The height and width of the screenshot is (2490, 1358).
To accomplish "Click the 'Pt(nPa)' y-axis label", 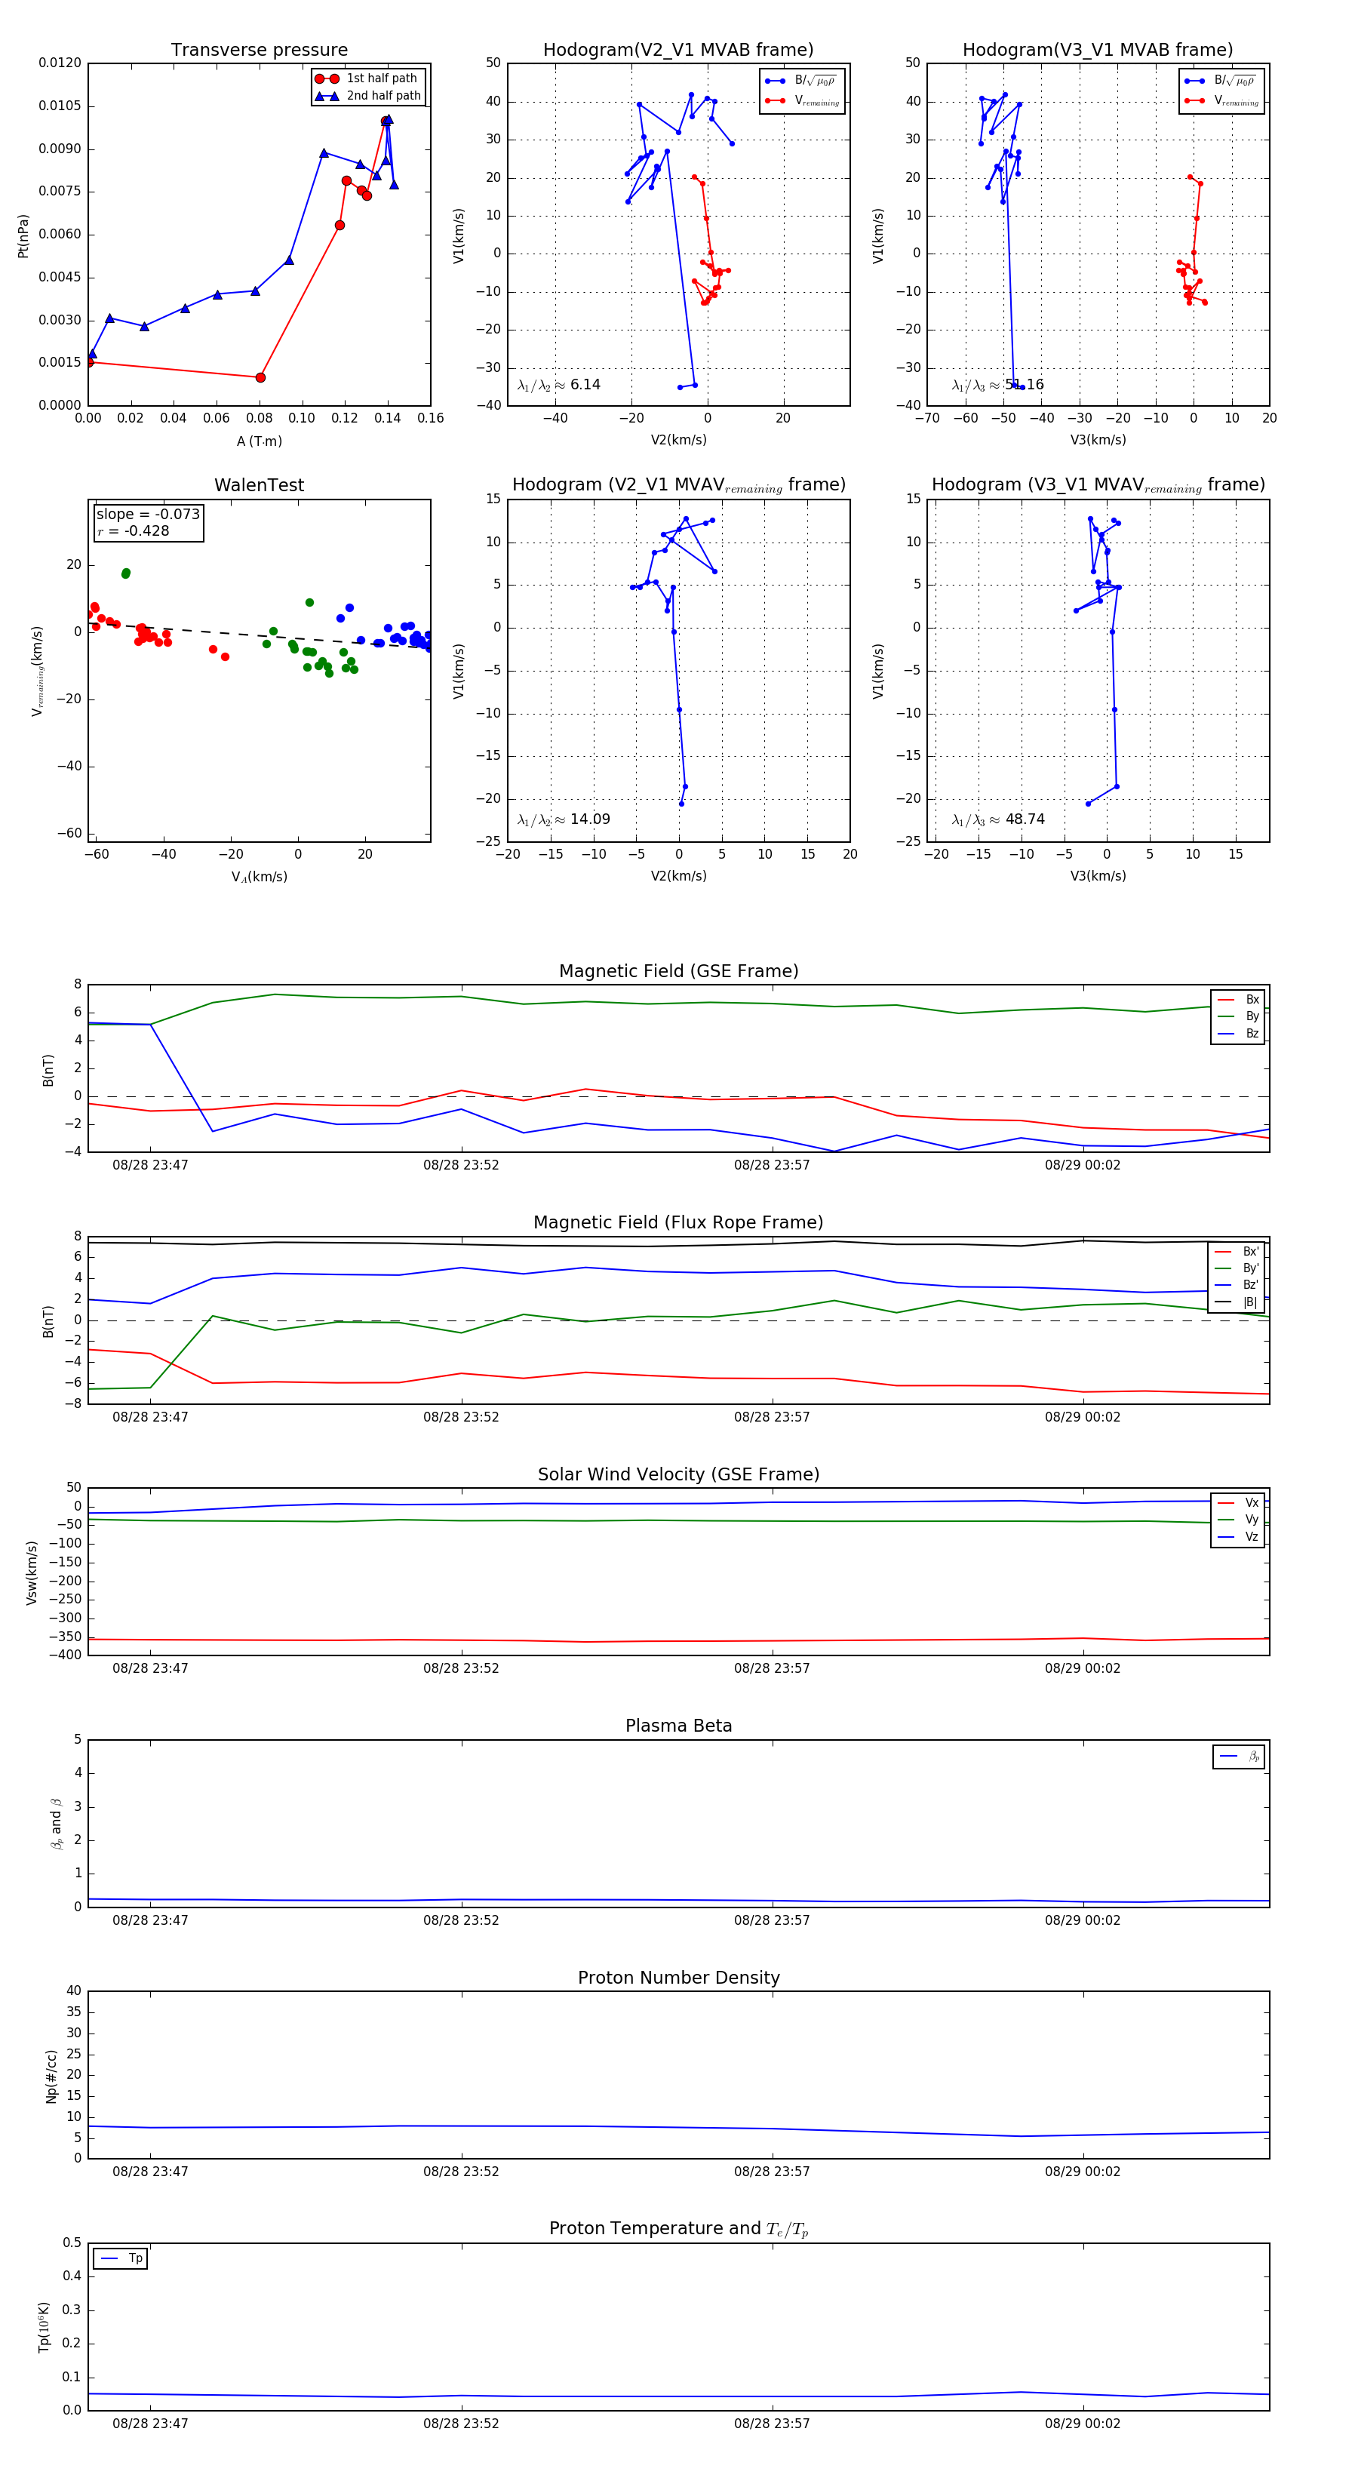I will (23, 236).
